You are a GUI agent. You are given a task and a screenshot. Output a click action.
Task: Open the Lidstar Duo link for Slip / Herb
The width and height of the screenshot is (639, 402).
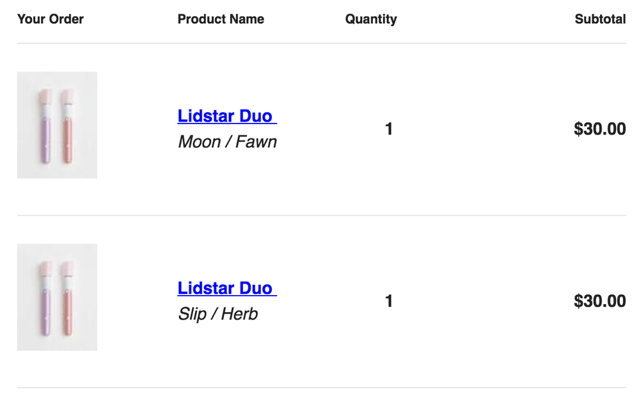[x=226, y=288]
